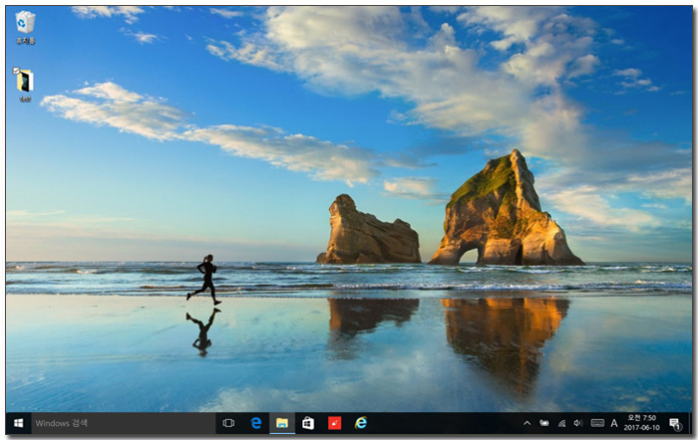
Task: Toggle the IME input mode indicator A
Action: tap(614, 423)
